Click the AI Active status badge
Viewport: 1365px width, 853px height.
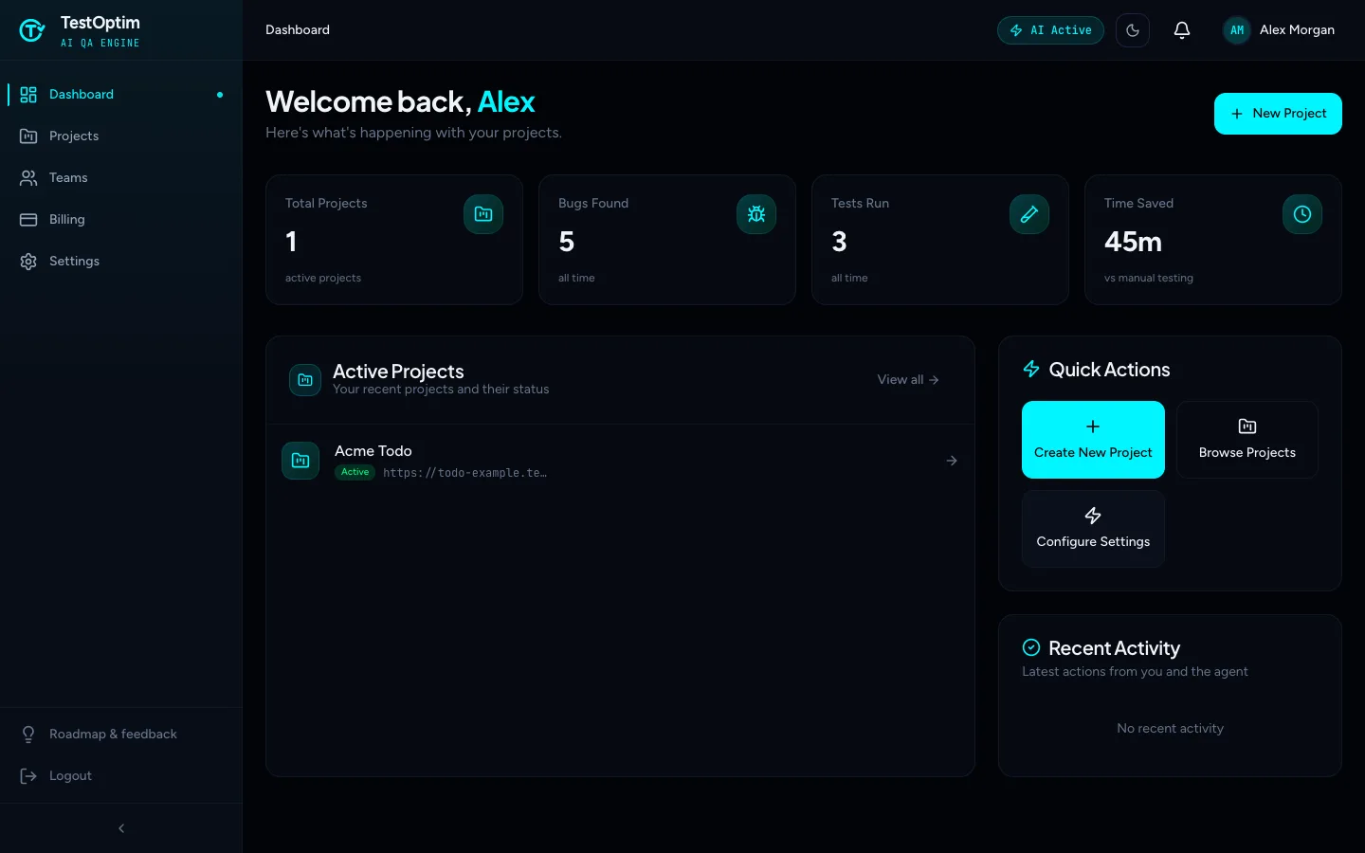[x=1050, y=30]
